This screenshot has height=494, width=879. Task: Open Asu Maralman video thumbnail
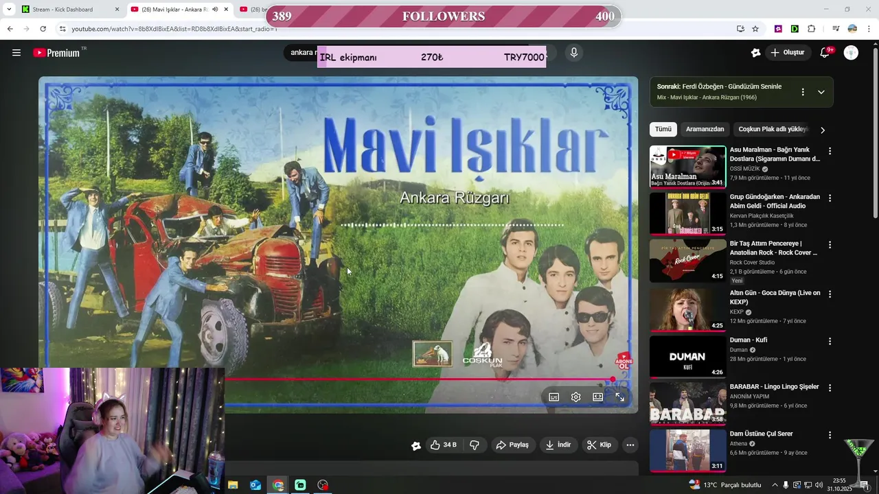(x=687, y=167)
